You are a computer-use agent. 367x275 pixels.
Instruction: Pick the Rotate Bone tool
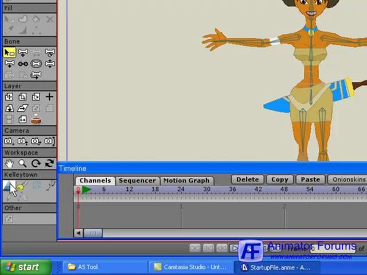50,52
